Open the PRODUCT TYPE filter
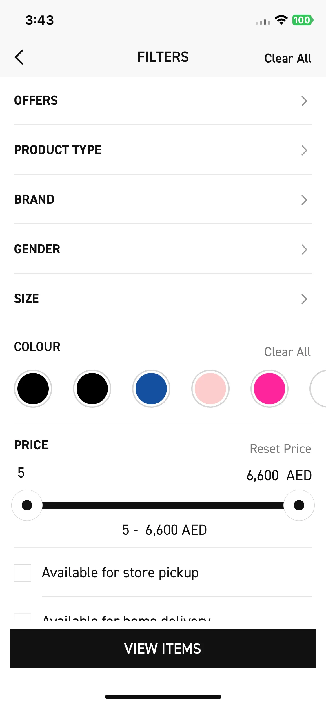Image resolution: width=326 pixels, height=706 pixels. 163,150
